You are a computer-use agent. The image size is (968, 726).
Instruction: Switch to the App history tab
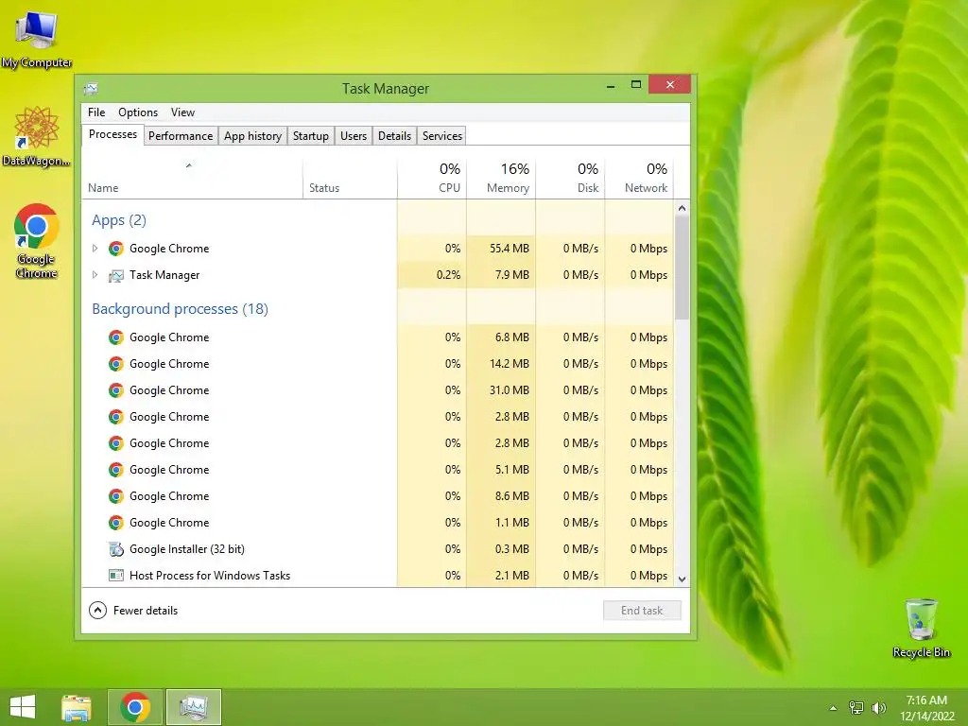[x=252, y=136]
